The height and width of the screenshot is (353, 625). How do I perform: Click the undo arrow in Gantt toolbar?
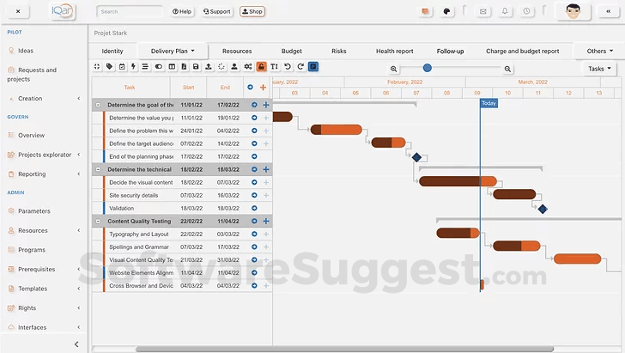point(287,67)
